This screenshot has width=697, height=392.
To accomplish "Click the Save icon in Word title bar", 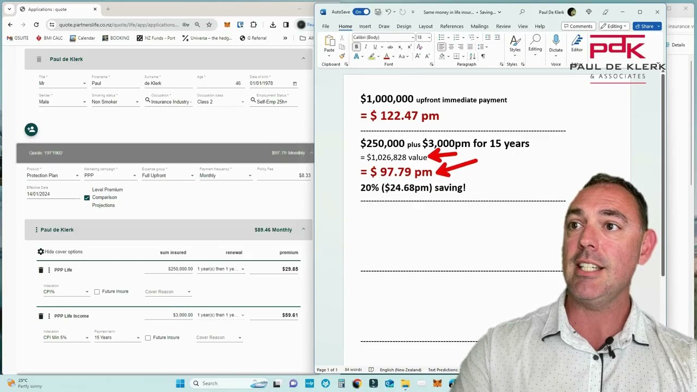I will 377,12.
